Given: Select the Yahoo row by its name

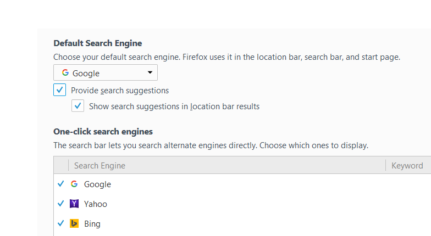Looking at the screenshot, I should click(x=96, y=204).
